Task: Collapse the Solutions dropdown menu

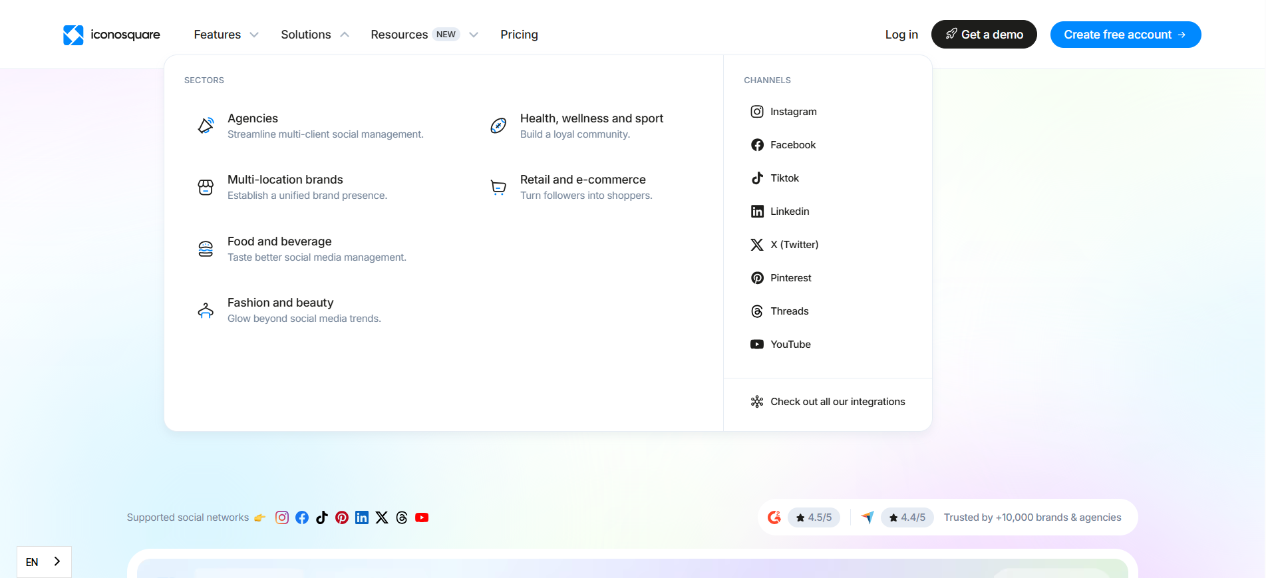Action: 315,35
